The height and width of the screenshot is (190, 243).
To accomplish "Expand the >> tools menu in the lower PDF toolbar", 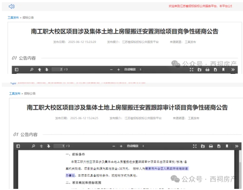I will (236, 146).
